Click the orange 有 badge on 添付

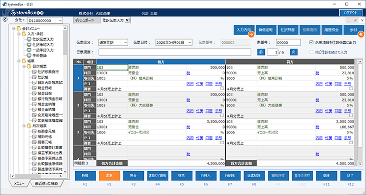click(x=361, y=35)
